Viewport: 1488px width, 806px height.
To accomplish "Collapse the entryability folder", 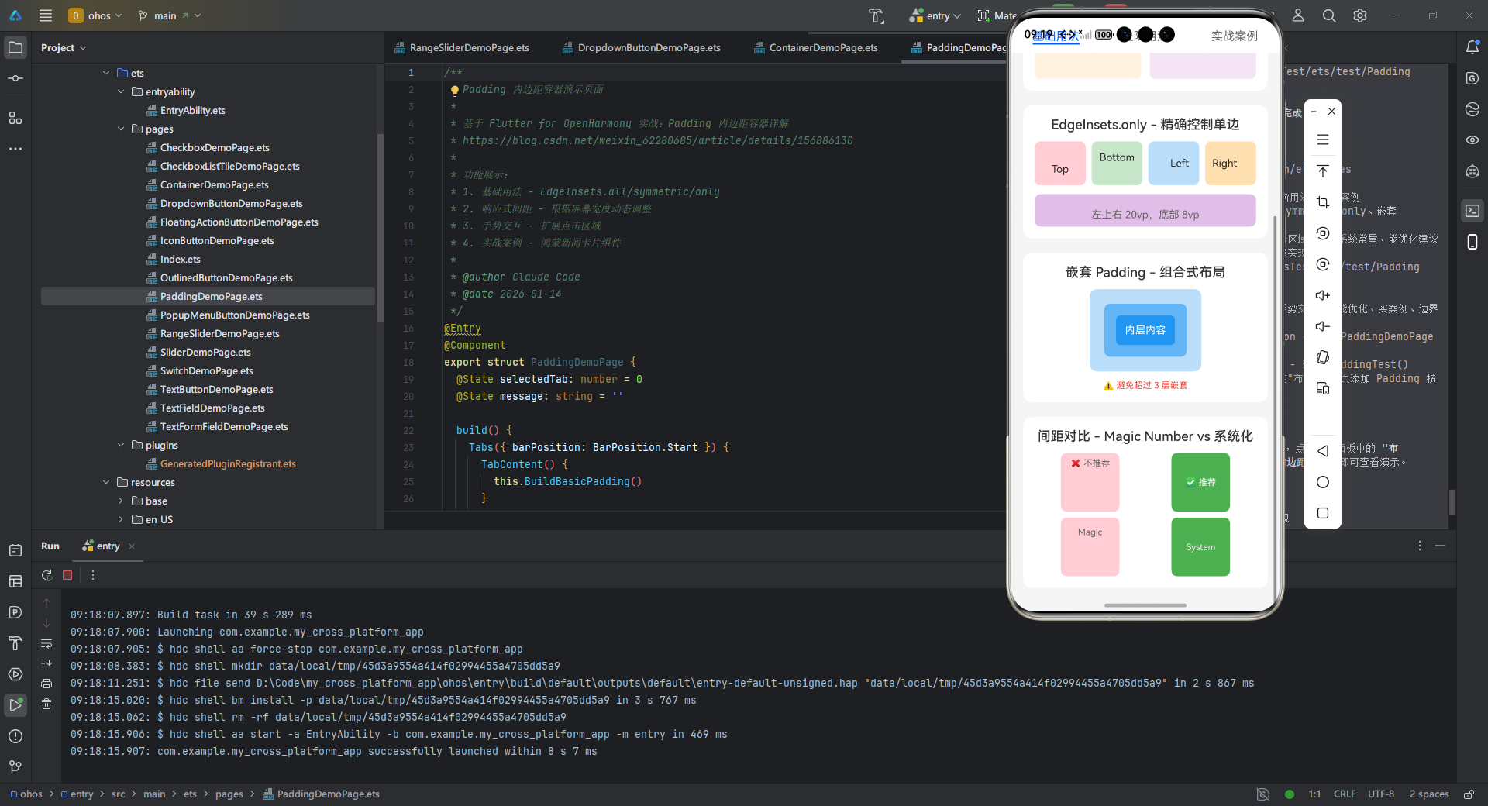I will [121, 91].
